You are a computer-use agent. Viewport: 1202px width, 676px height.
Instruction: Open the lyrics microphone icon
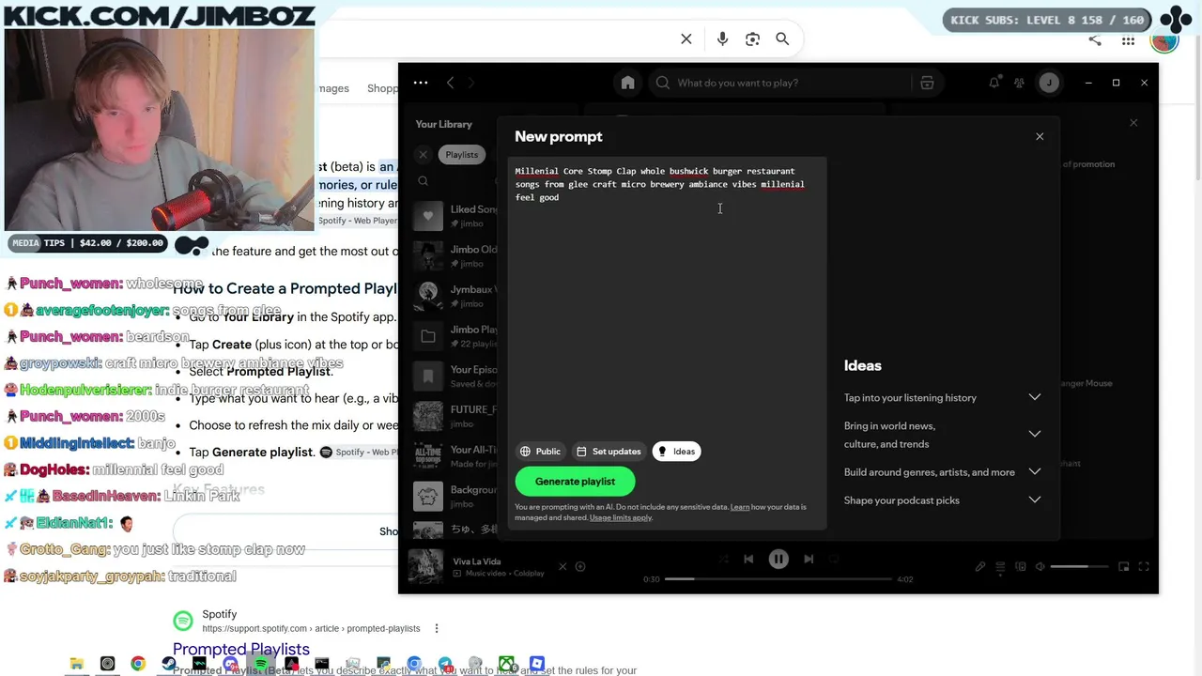coord(979,566)
